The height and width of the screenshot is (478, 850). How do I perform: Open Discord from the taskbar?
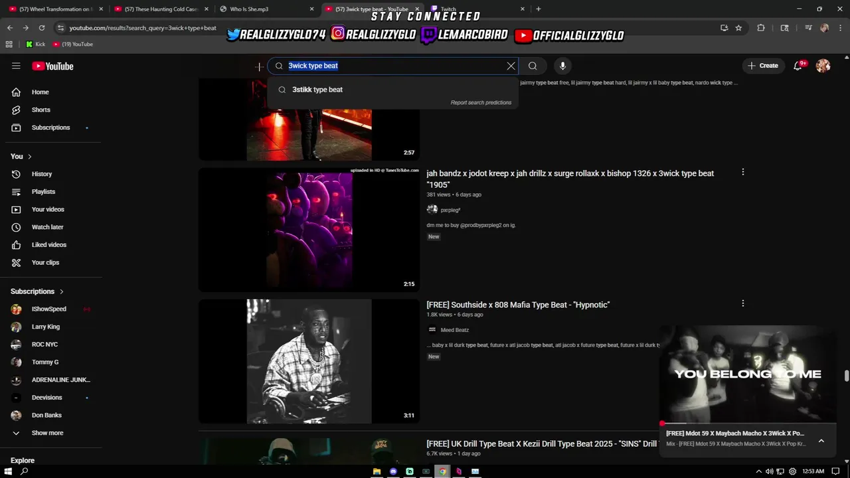(x=393, y=471)
